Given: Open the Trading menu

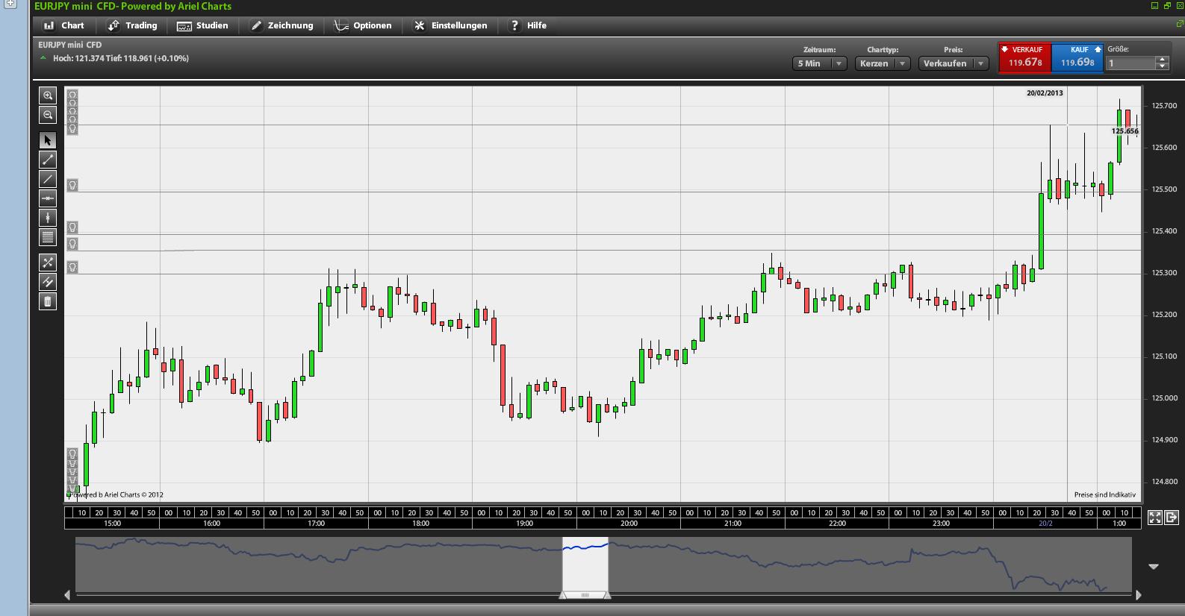Looking at the screenshot, I should coord(133,25).
